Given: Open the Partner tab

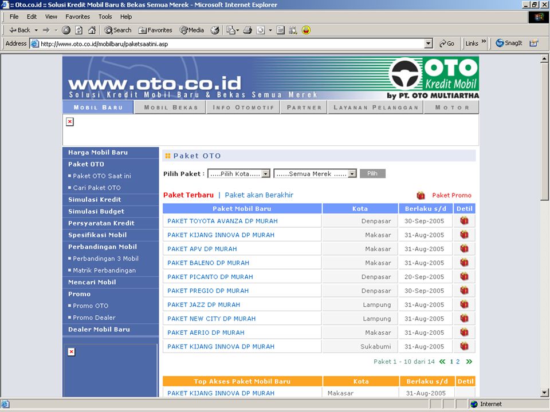Looking at the screenshot, I should pyautogui.click(x=304, y=107).
